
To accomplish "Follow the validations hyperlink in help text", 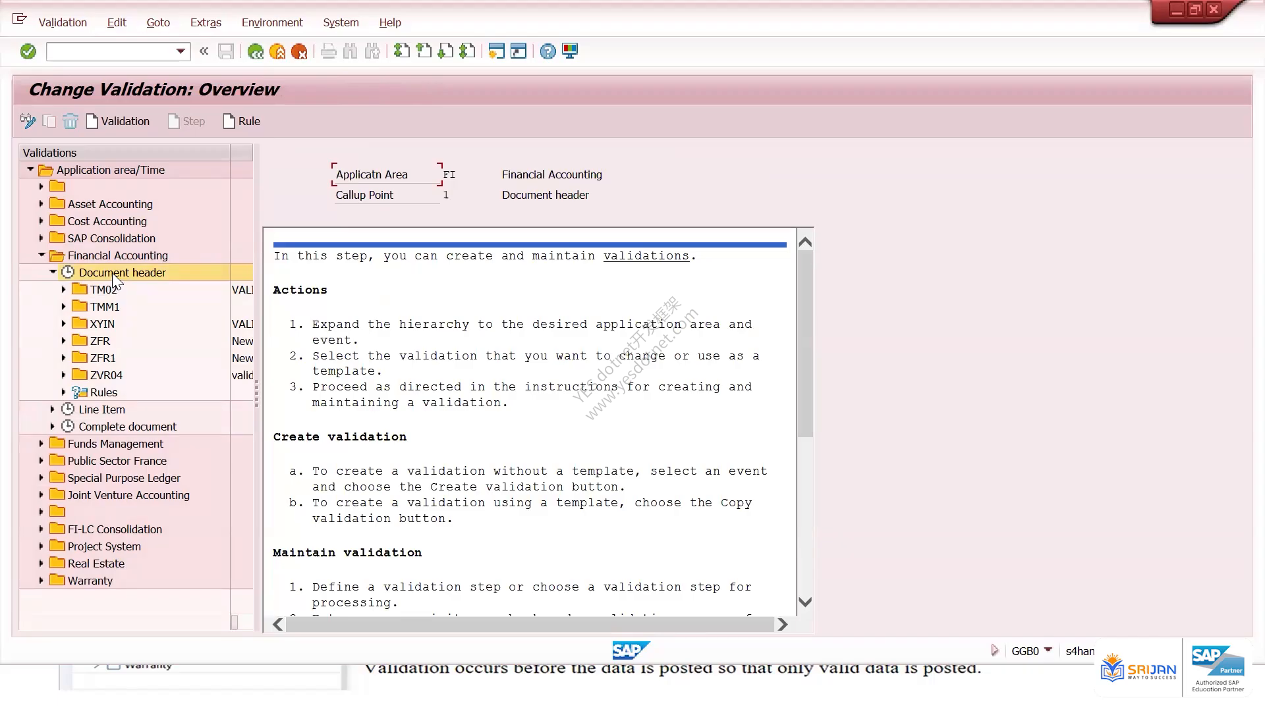I will (x=646, y=256).
